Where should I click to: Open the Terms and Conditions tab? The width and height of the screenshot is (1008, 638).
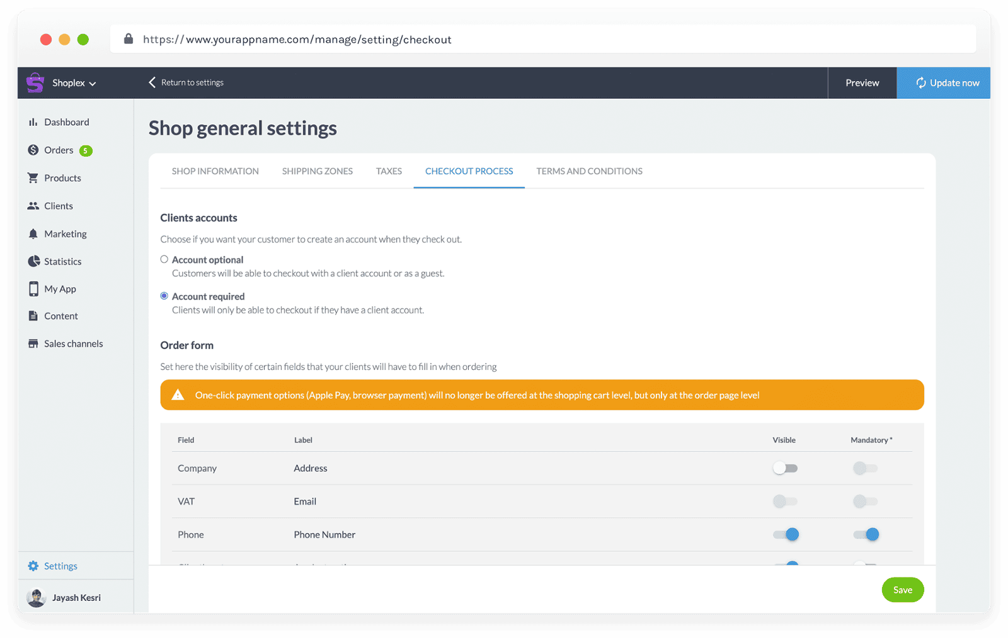589,171
